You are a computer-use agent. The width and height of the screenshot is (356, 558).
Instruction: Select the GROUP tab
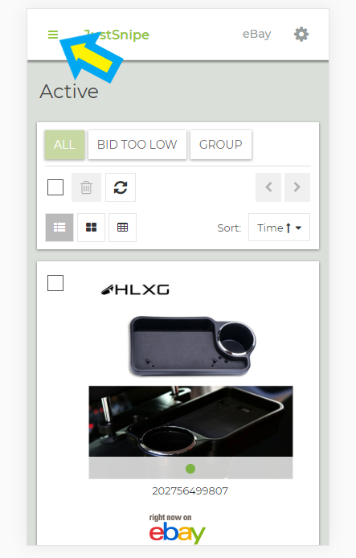point(221,145)
